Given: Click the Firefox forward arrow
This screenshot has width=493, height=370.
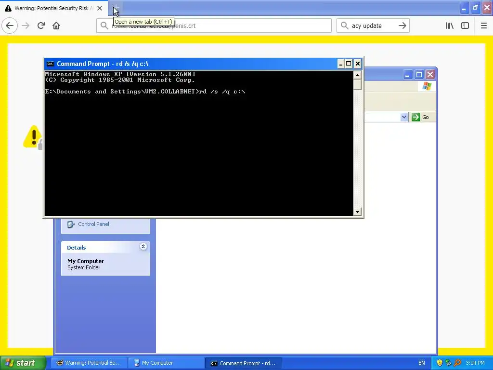Looking at the screenshot, I should pos(26,26).
